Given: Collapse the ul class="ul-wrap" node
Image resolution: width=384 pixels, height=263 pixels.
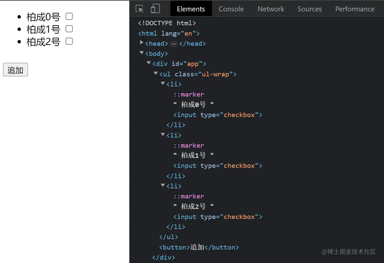Looking at the screenshot, I should (156, 73).
